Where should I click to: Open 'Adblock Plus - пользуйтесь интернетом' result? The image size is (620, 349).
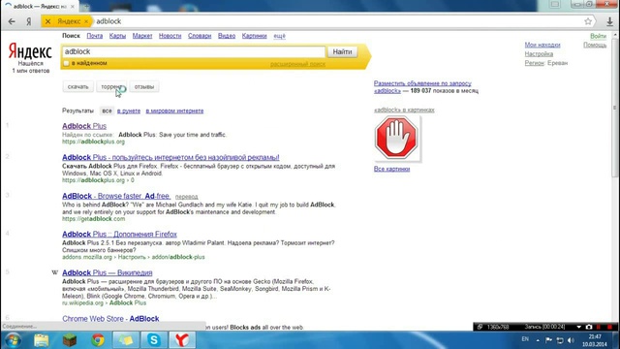[170, 157]
